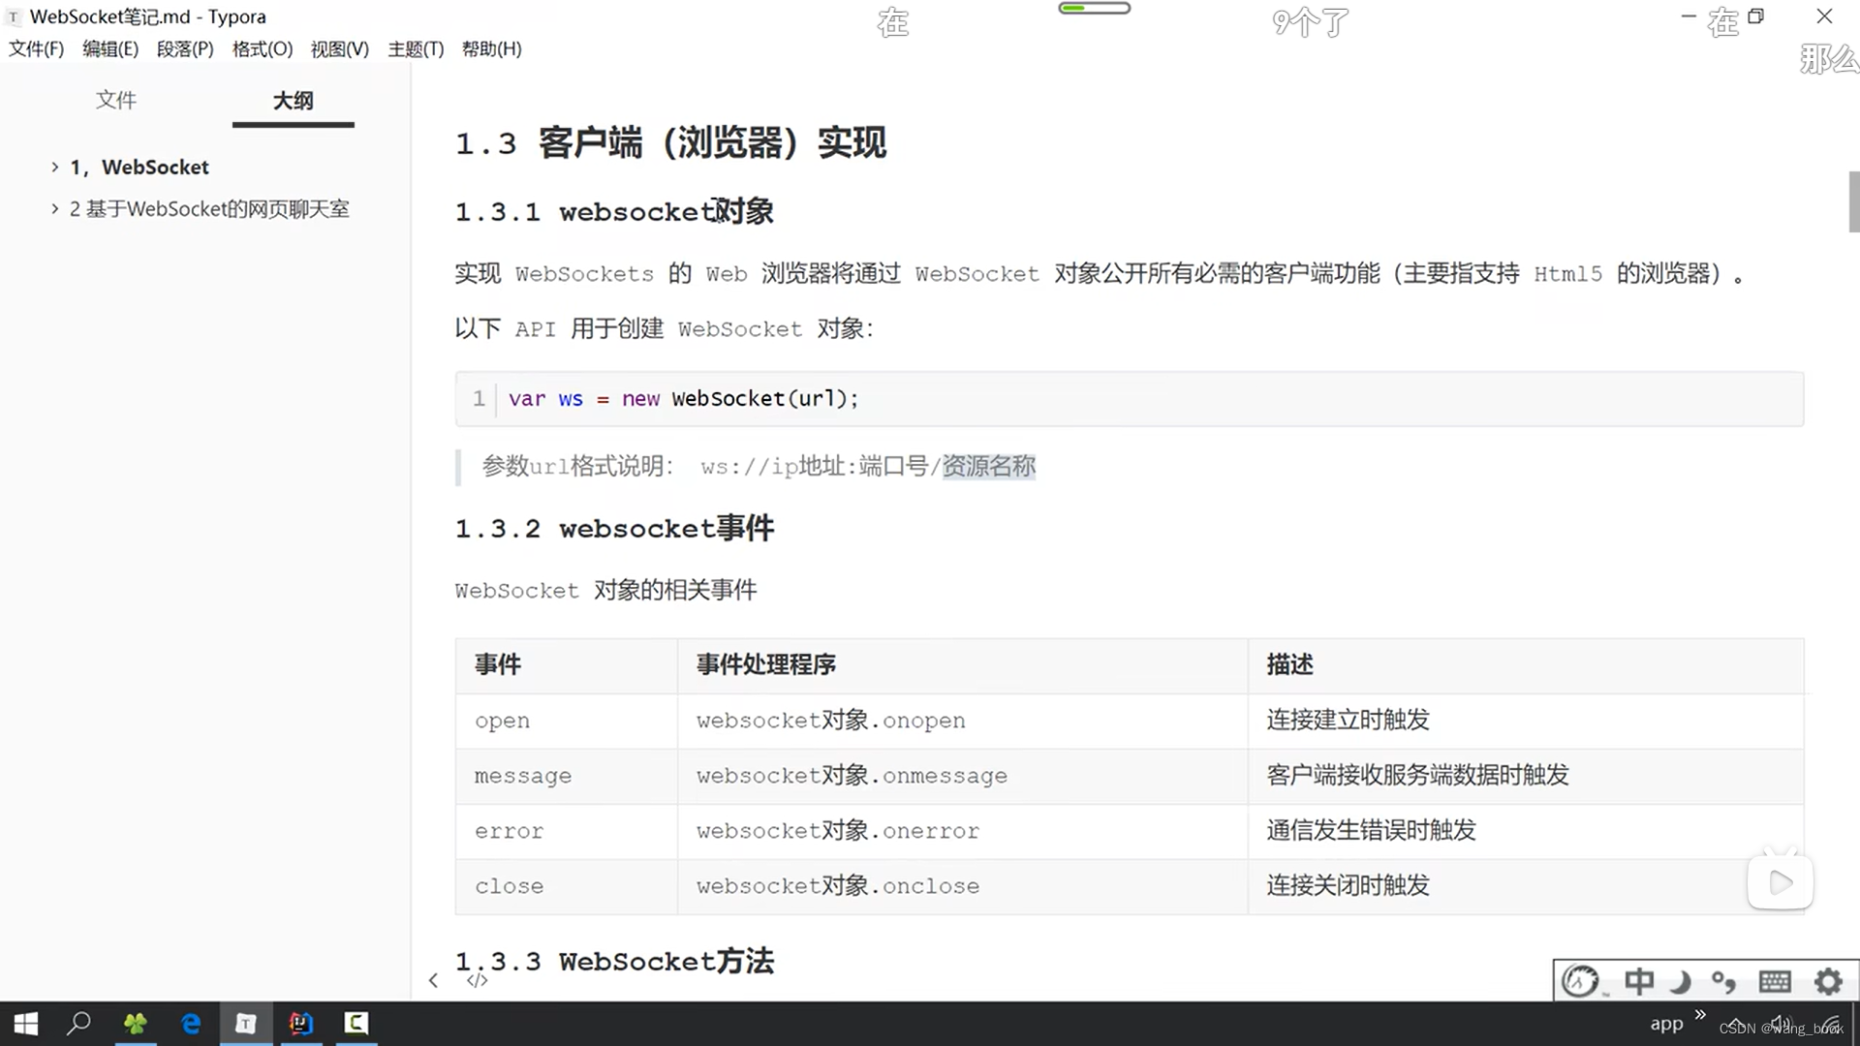Switch to the 文件 sidebar tab
The image size is (1860, 1046).
[x=116, y=100]
